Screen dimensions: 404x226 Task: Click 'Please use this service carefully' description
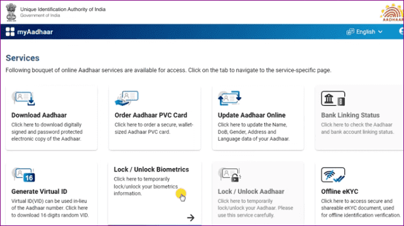tap(255, 208)
